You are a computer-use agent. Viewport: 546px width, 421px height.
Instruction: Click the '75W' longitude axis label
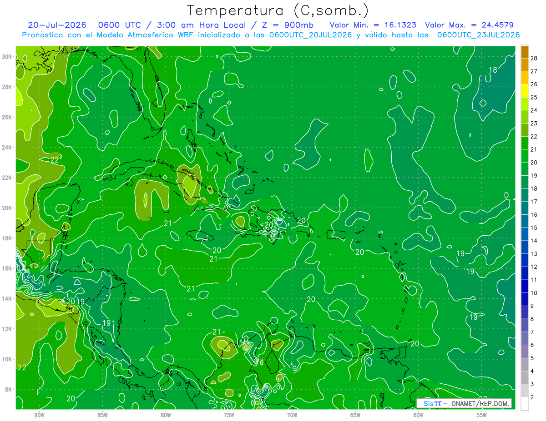click(229, 415)
